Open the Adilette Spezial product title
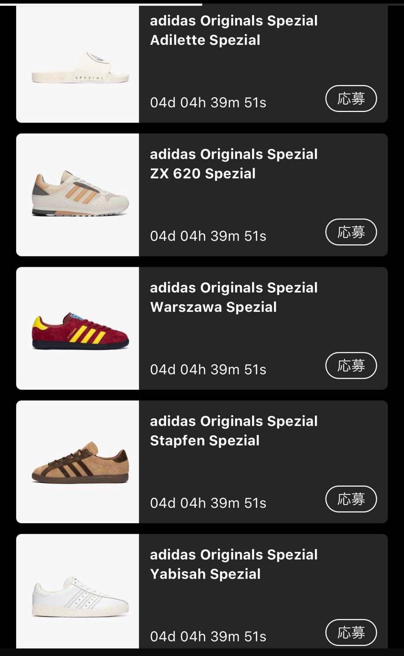Viewport: 404px width, 656px height. (234, 30)
